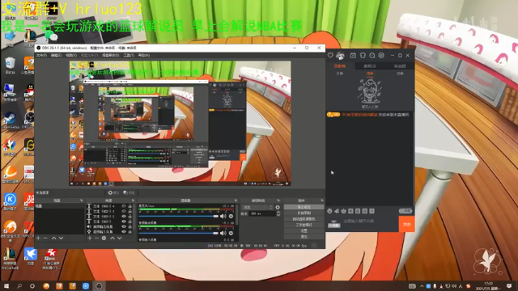Open the calendar icon in chat window header
This screenshot has width=518, height=291.
[353, 56]
